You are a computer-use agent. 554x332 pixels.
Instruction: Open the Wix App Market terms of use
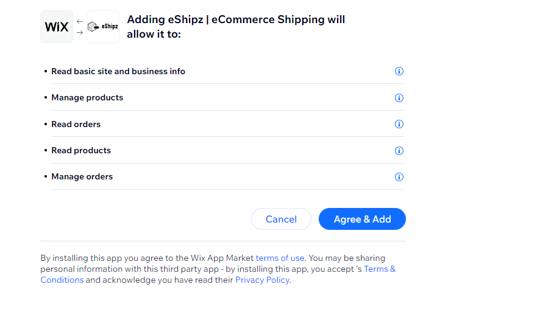pyautogui.click(x=280, y=258)
